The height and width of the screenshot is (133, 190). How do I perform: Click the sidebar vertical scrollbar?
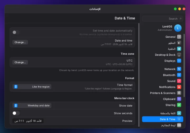coord(184,65)
